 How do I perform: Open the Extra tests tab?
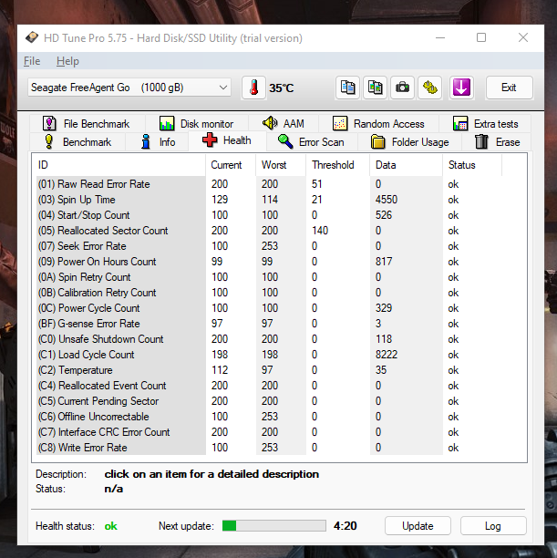pos(486,124)
